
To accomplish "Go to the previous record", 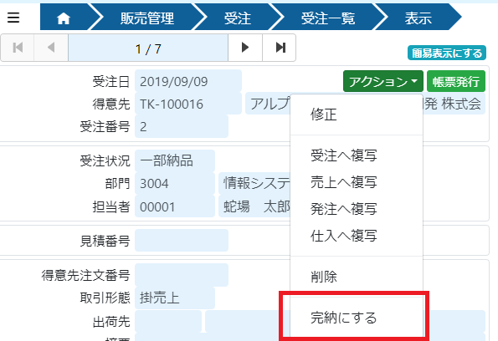I will [51, 48].
